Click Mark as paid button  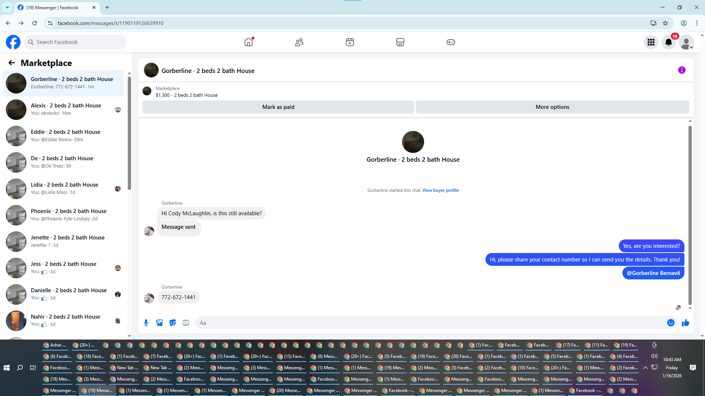[x=278, y=107]
